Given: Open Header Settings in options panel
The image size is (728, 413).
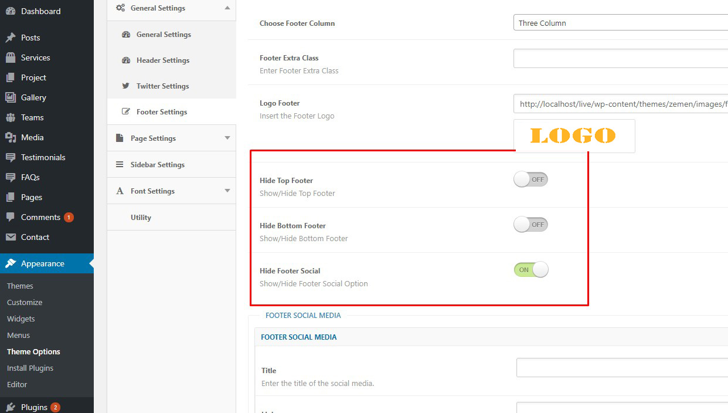Looking at the screenshot, I should coord(162,60).
